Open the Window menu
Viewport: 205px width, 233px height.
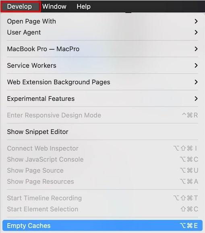(x=54, y=6)
